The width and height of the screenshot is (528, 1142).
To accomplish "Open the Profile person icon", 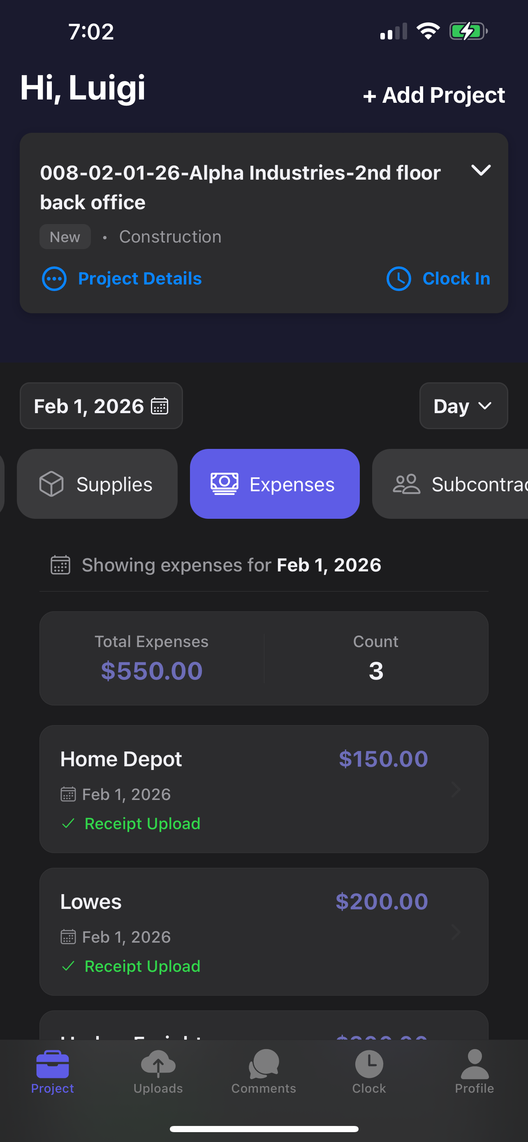I will (x=475, y=1064).
